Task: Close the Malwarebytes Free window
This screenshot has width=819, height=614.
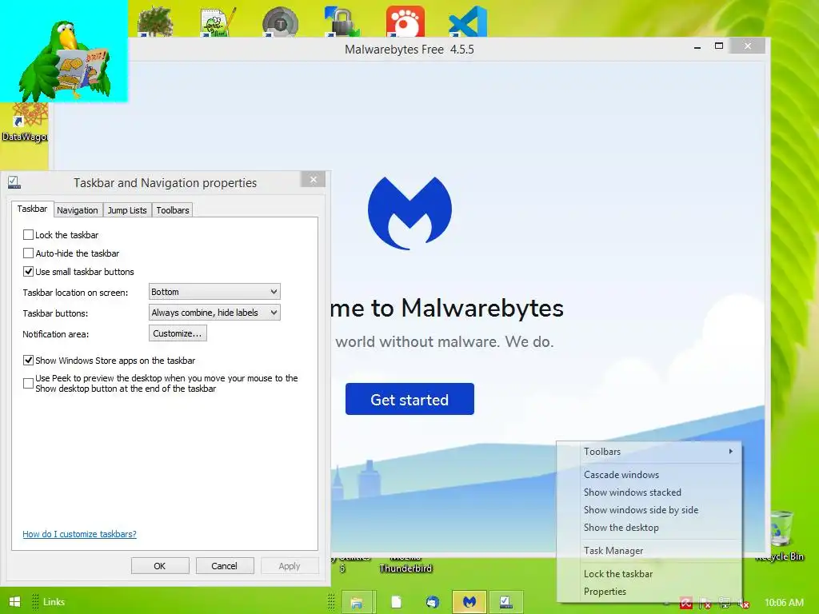Action: coord(748,46)
